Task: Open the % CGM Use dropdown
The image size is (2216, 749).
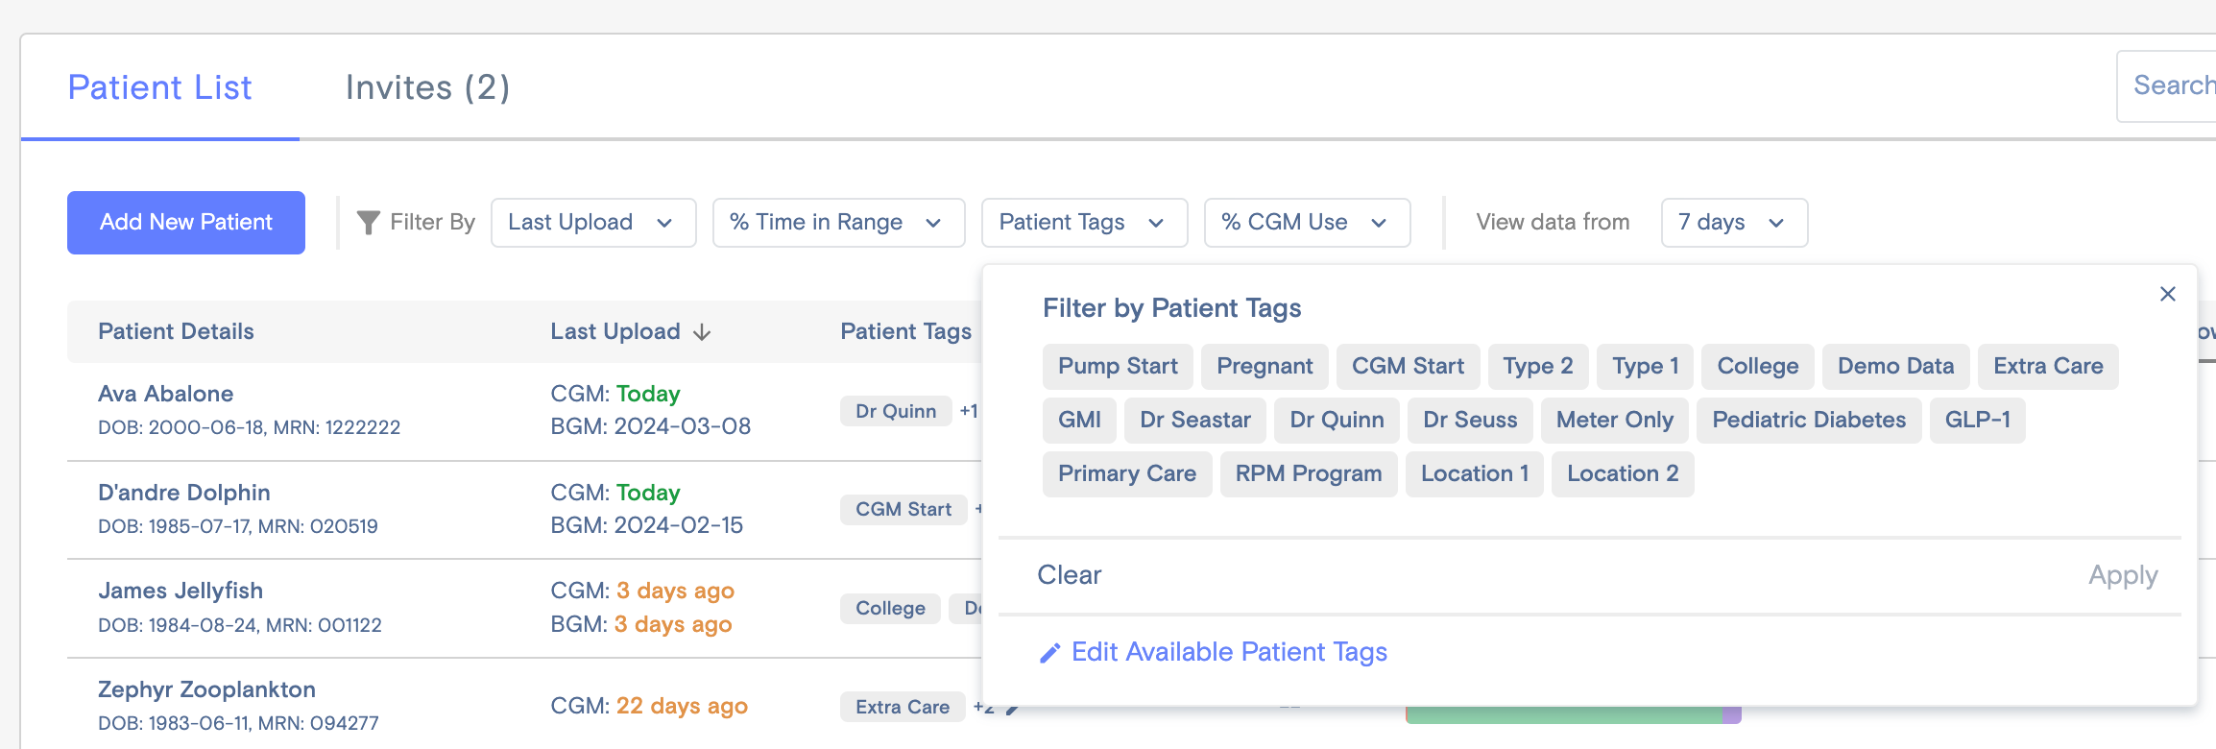Action: pos(1306,222)
